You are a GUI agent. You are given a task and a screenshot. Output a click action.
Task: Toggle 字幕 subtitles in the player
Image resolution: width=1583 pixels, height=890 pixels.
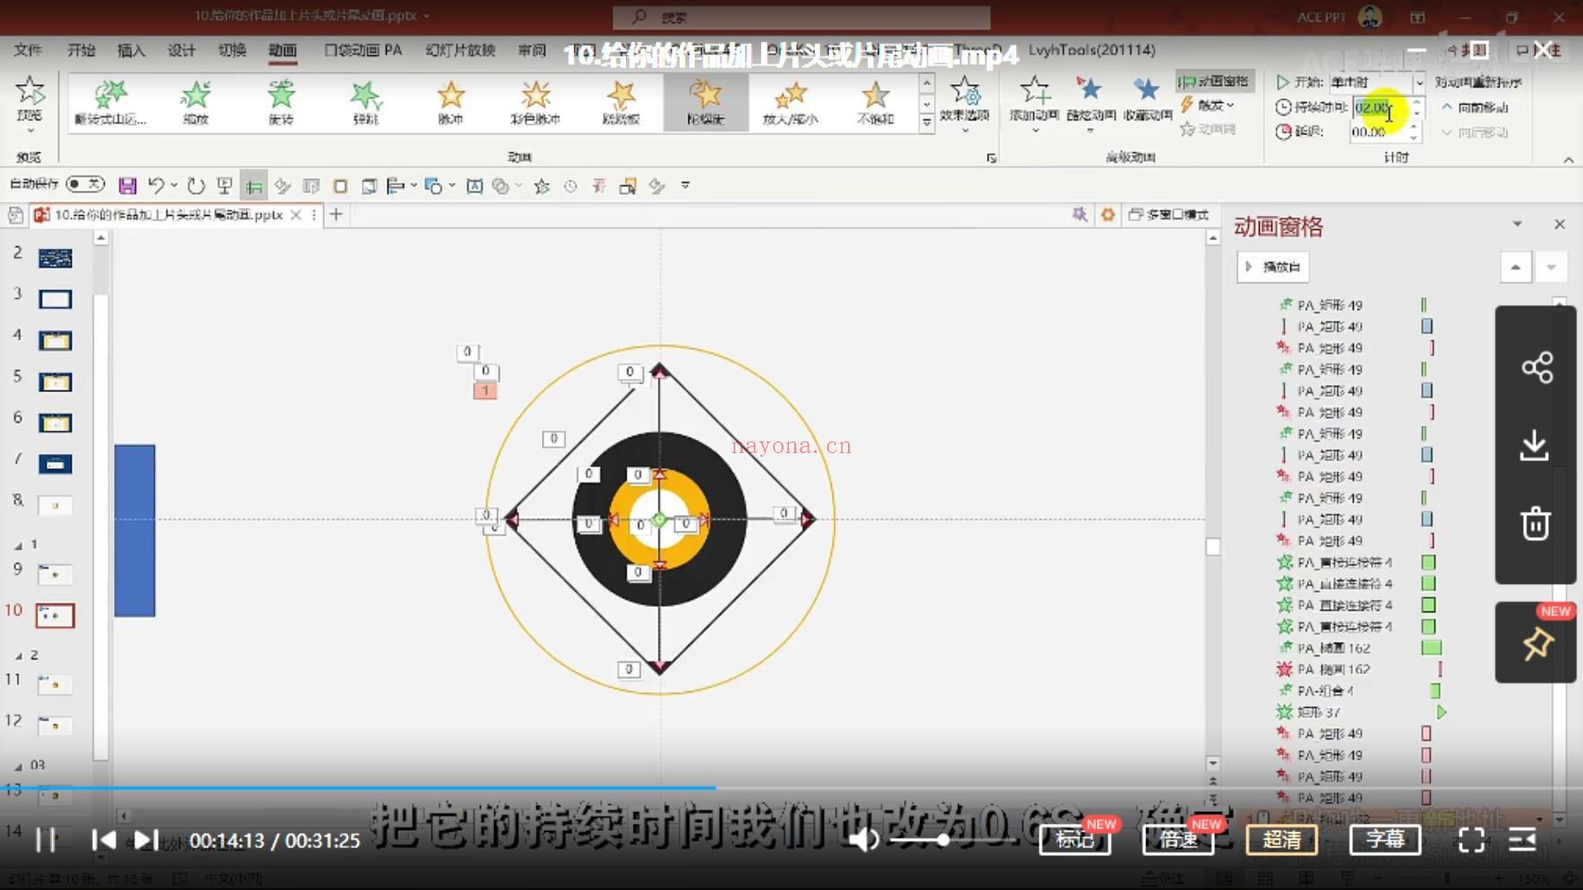(1385, 840)
